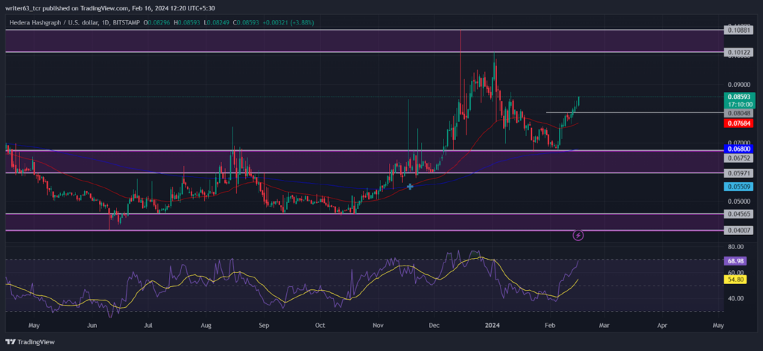
Task: Click the purple lightning bolt event icon
Action: [578, 236]
